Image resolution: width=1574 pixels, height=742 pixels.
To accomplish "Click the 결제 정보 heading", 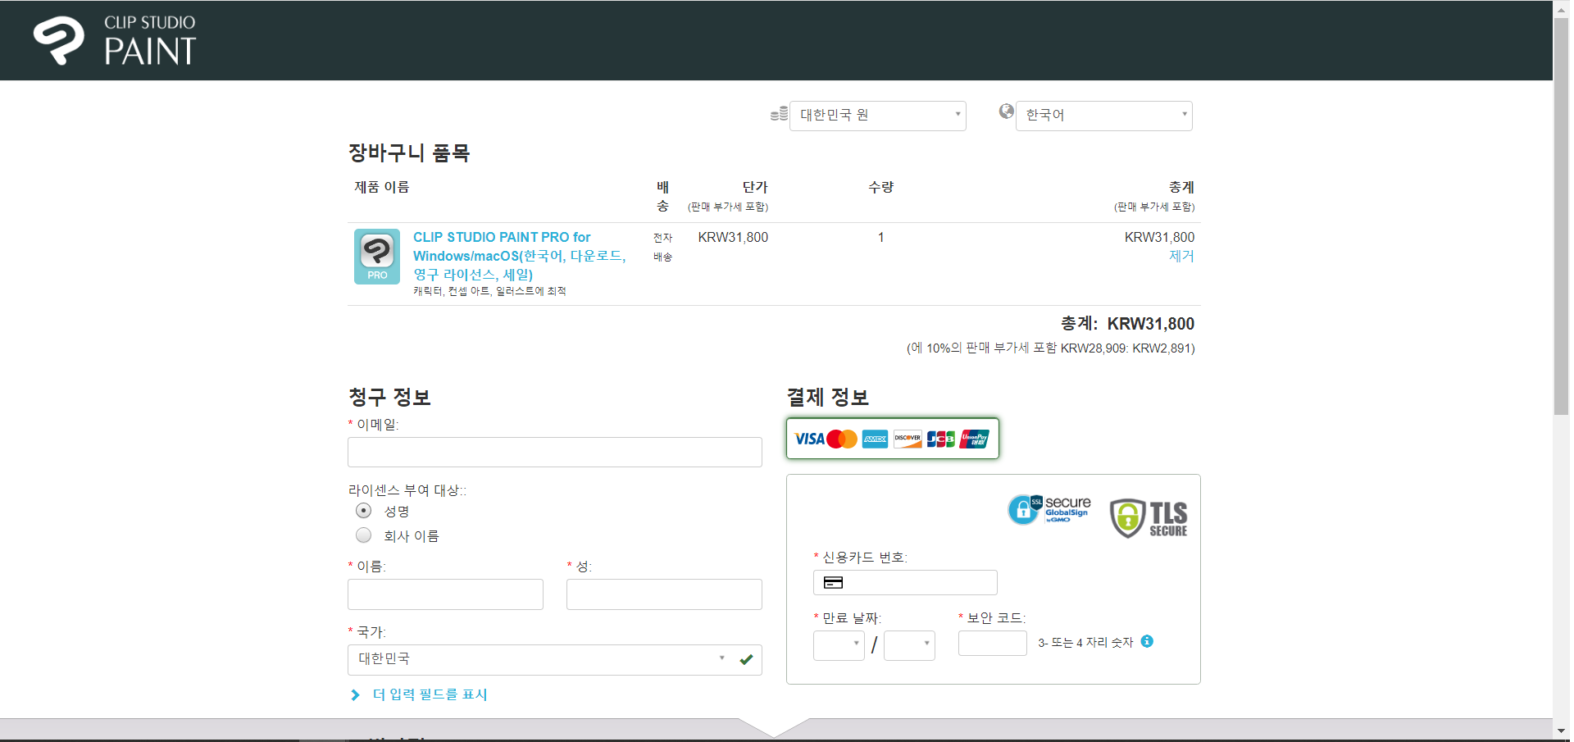I will 828,398.
